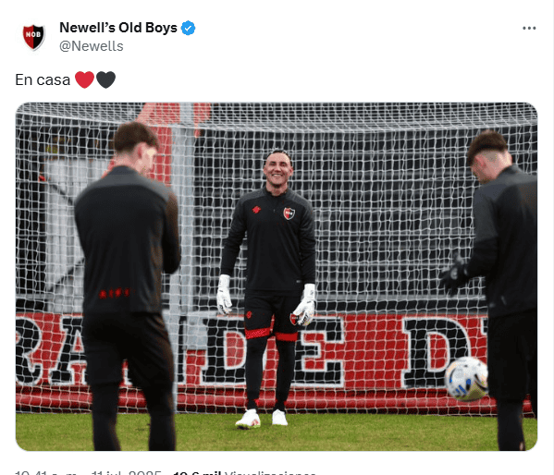Click the blue verified badge checkmark
This screenshot has height=475, width=554.
pos(189,28)
